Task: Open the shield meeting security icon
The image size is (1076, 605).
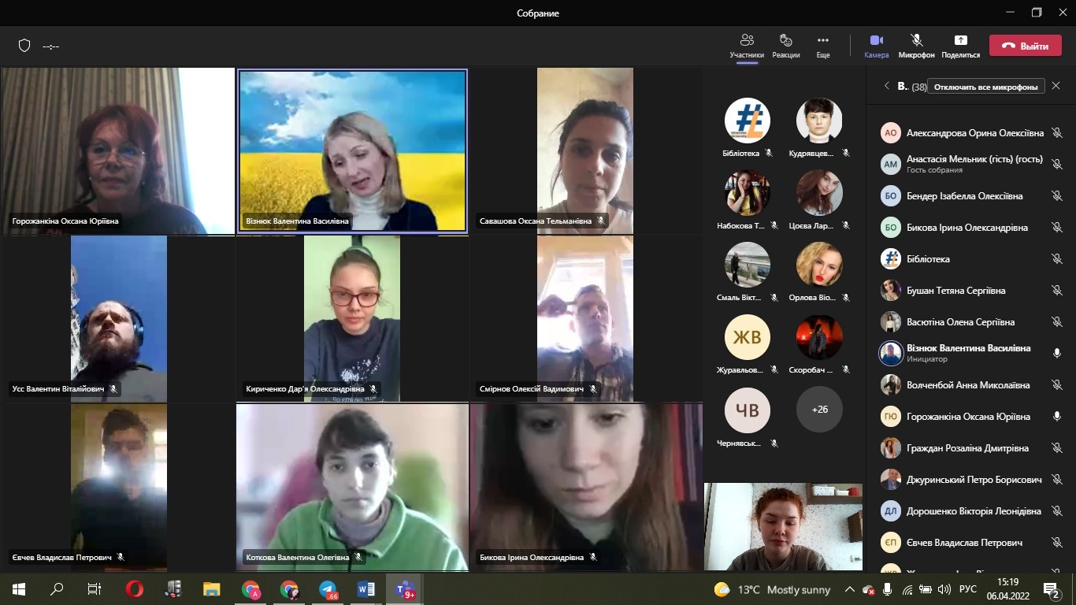Action: 24,46
